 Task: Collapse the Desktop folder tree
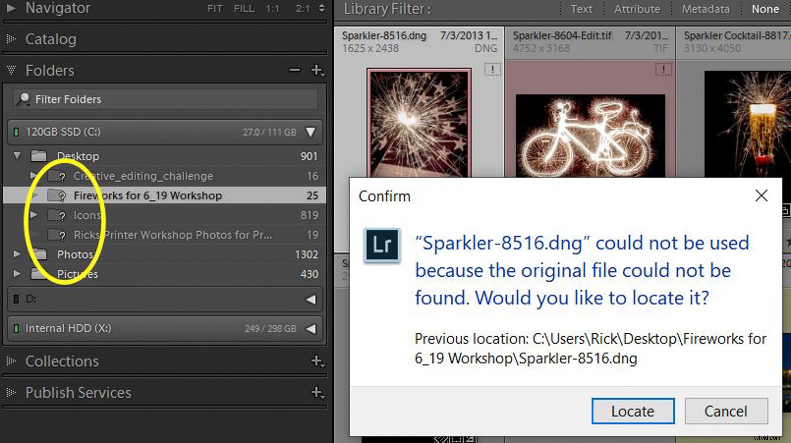coord(16,156)
